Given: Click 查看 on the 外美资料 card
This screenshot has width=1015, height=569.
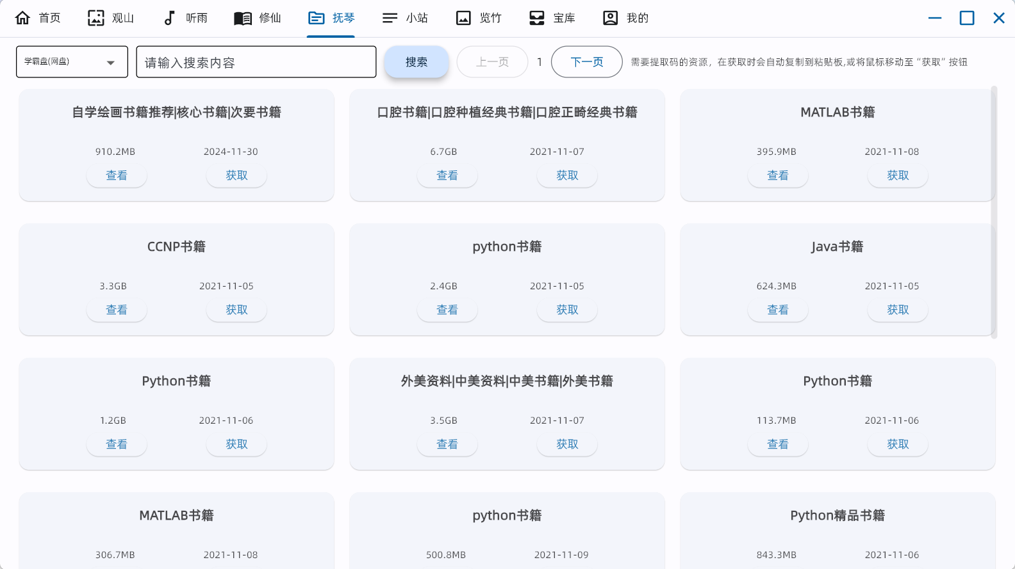Looking at the screenshot, I should point(447,444).
